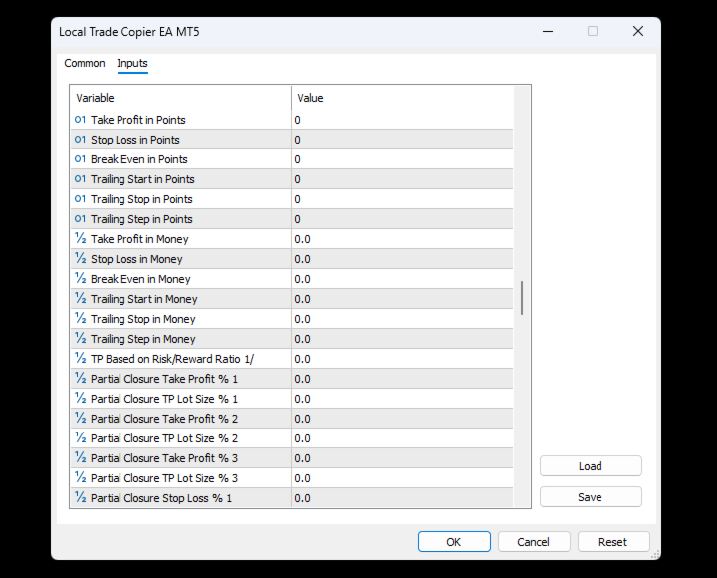Image resolution: width=717 pixels, height=578 pixels.
Task: Click the integer icon beside Stop Loss in Points
Action: pos(80,140)
